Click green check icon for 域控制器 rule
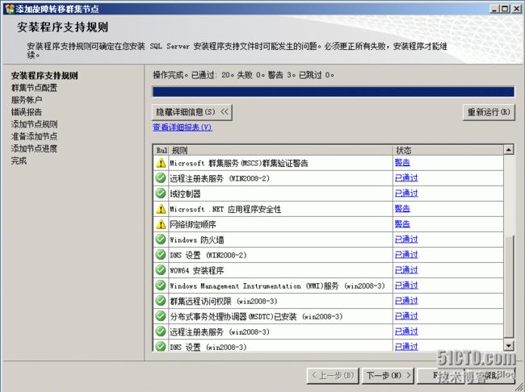This screenshot has width=525, height=392. coord(161,194)
